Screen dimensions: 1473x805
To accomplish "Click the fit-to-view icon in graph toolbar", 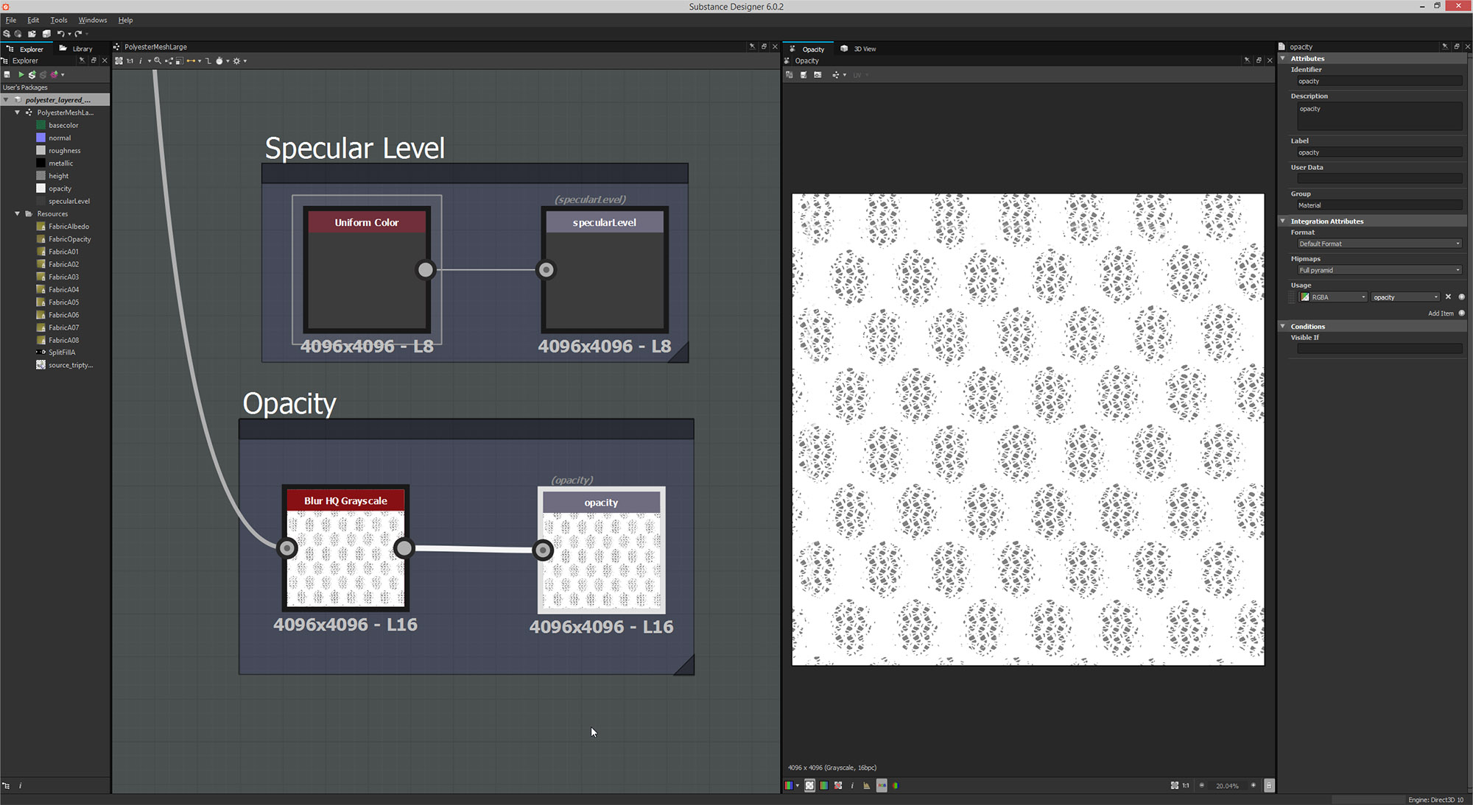I will pyautogui.click(x=119, y=61).
